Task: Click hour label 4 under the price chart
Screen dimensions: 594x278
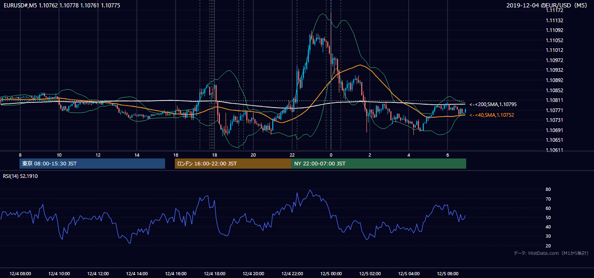Action: 409,155
